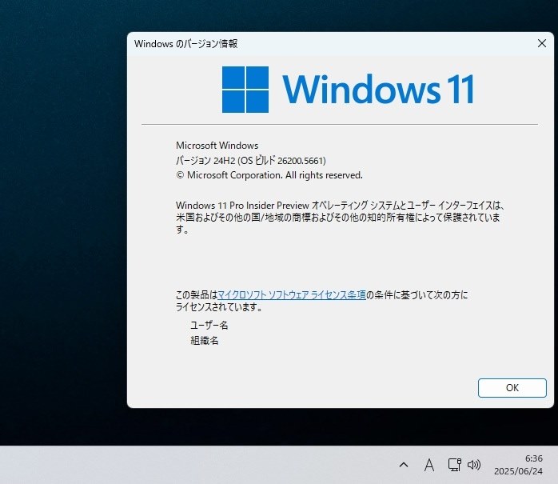Click the 2025/06/24 date in taskbar
The width and height of the screenshot is (558, 484).
(518, 471)
